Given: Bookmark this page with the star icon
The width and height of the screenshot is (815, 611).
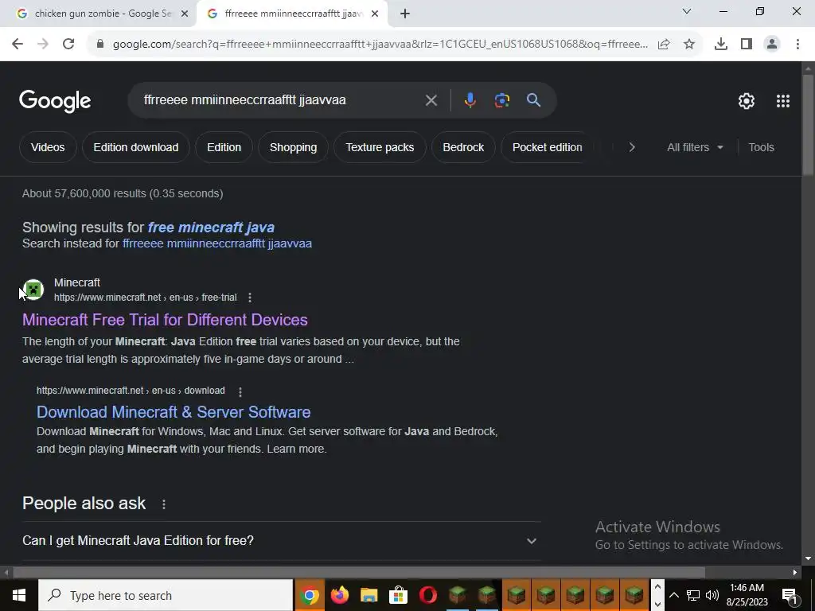Looking at the screenshot, I should (689, 45).
